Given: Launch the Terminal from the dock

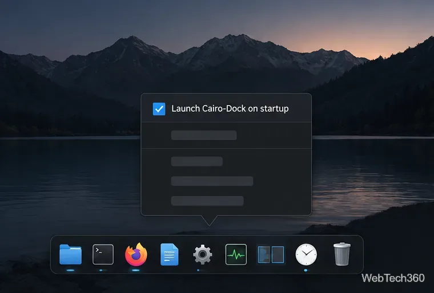Looking at the screenshot, I should coord(103,254).
